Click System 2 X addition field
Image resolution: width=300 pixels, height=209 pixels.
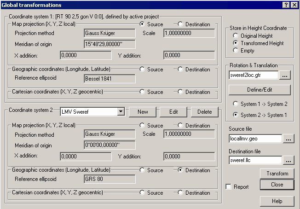click(86, 157)
